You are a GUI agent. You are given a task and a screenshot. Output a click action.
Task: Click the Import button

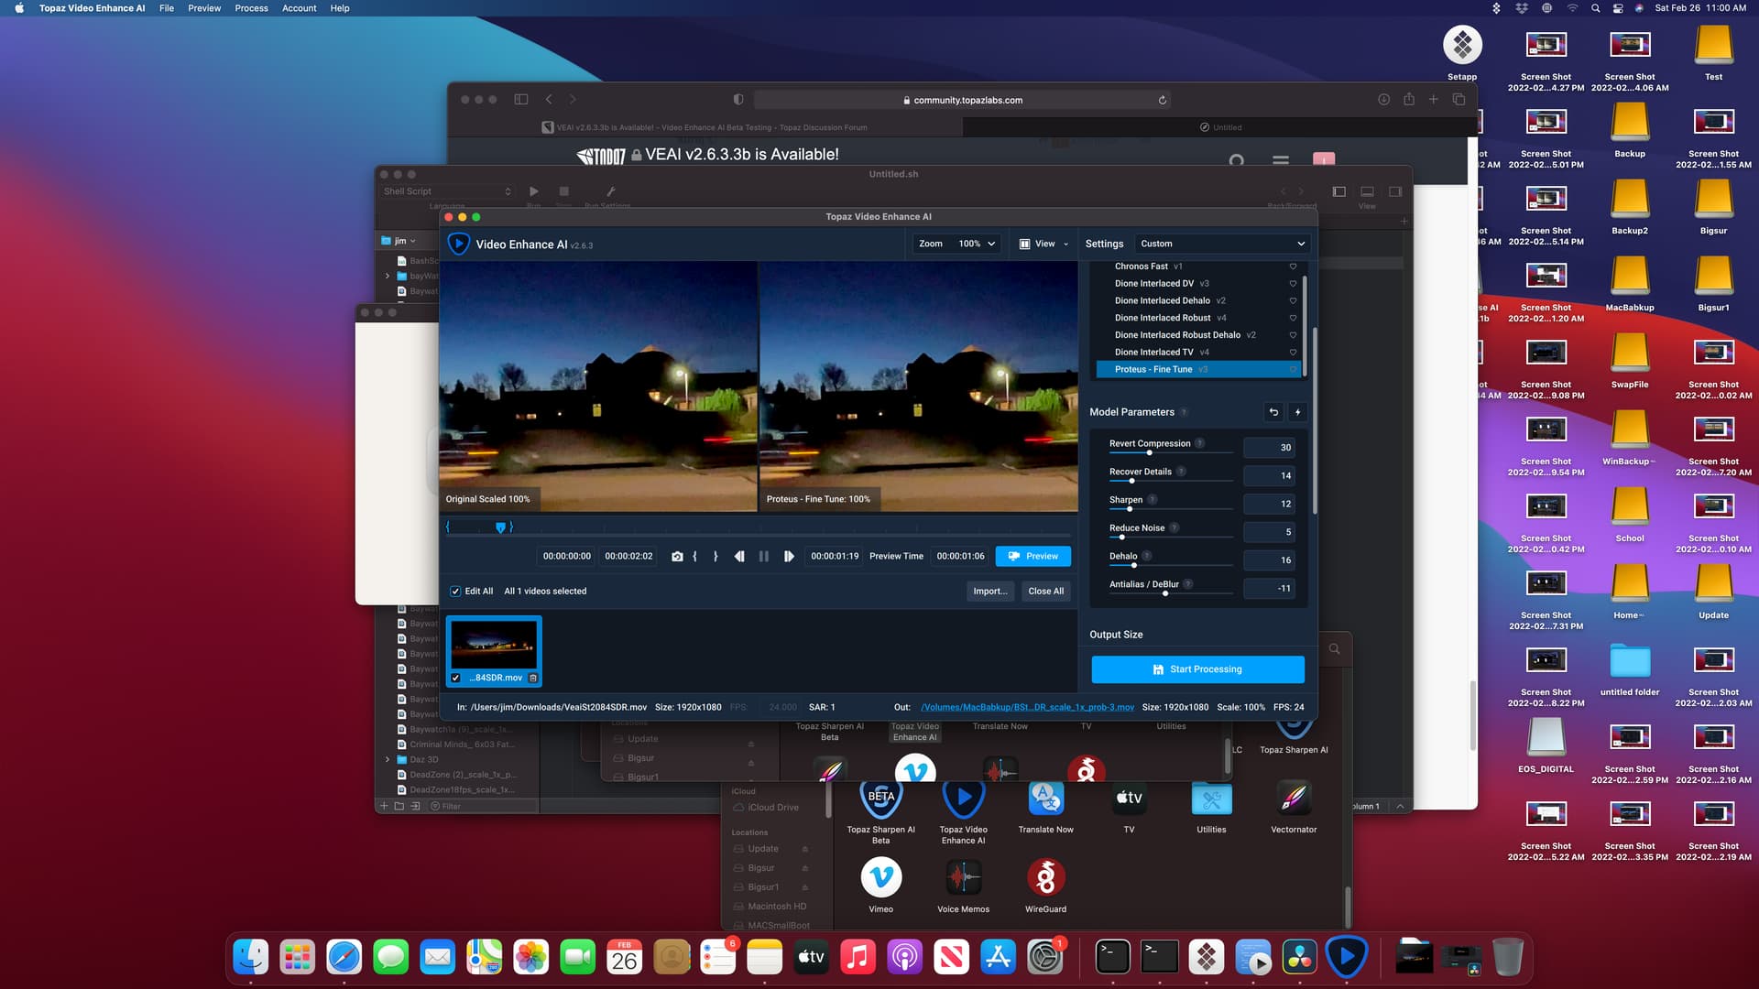click(x=989, y=591)
